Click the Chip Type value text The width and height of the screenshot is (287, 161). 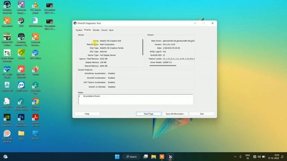tap(112, 48)
